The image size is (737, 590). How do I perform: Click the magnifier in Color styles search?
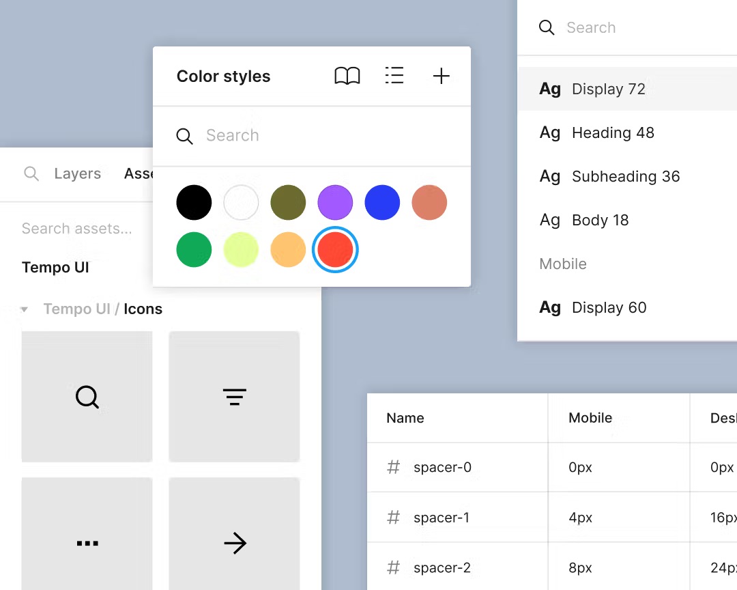click(x=184, y=136)
